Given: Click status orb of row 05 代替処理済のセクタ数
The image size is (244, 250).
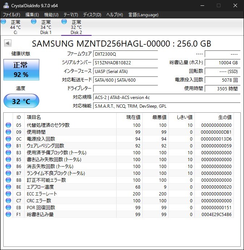Looking at the screenshot, I should click(x=8, y=125).
